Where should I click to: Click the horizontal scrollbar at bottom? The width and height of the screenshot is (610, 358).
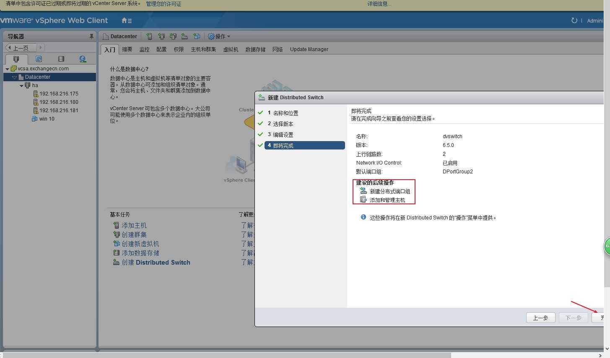pyautogui.click(x=226, y=355)
